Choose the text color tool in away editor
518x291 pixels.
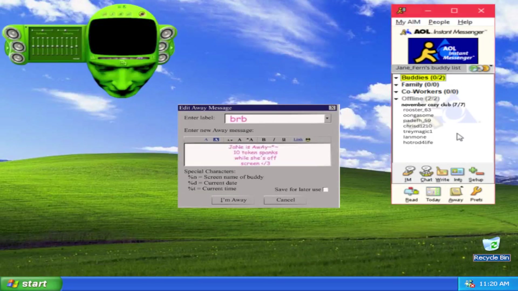[206, 139]
